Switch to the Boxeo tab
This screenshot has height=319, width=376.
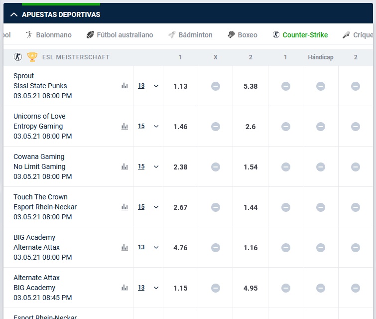tap(243, 35)
